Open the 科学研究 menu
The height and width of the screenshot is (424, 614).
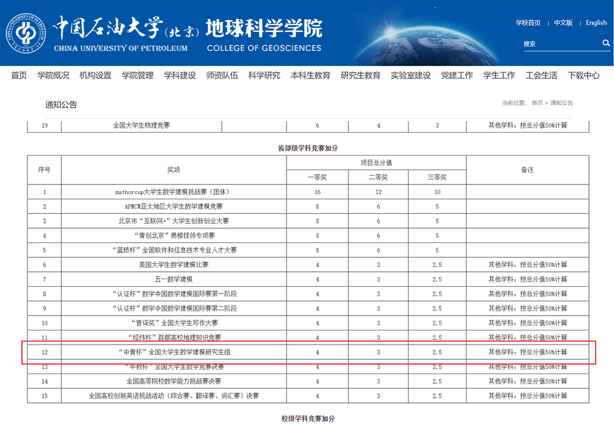(264, 75)
